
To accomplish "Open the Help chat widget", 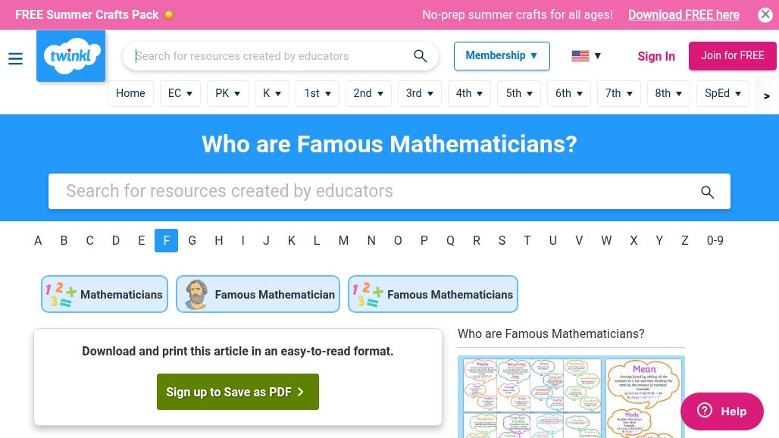I will 722,411.
